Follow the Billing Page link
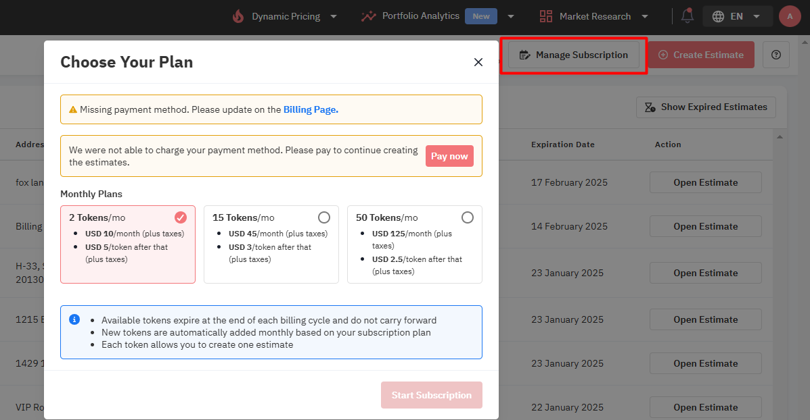 (311, 109)
